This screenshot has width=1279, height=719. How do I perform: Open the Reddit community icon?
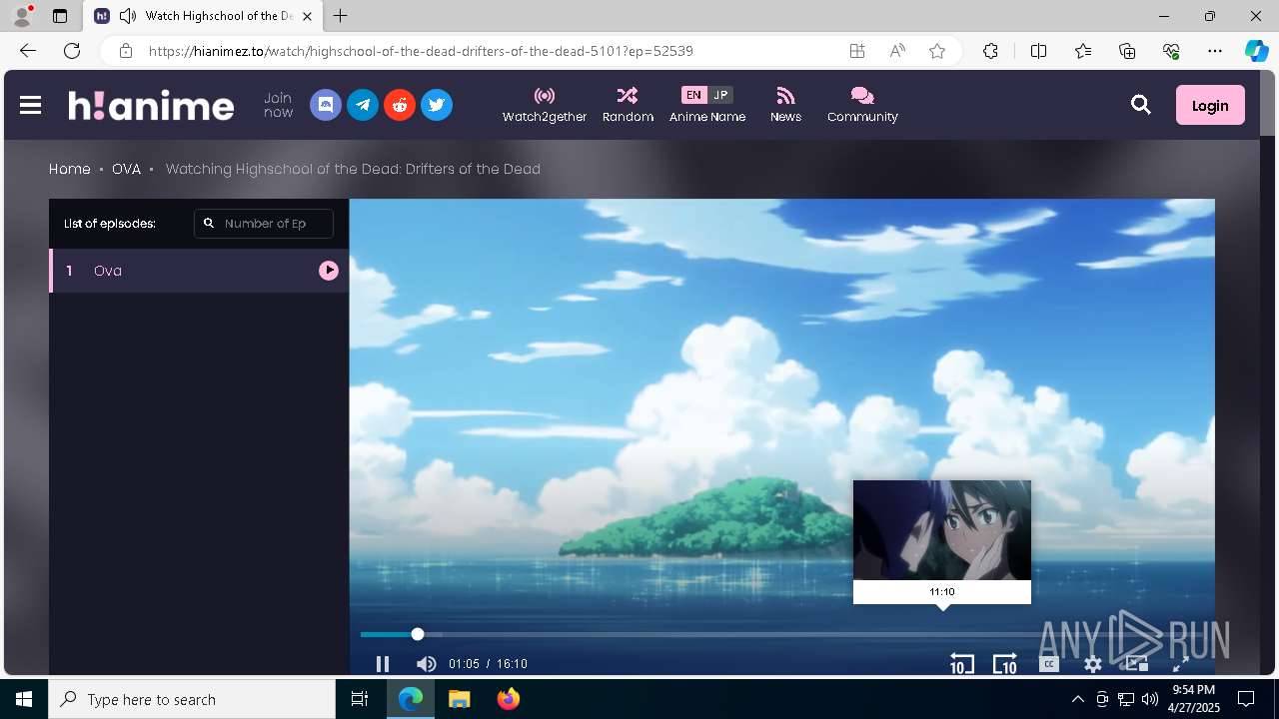400,105
